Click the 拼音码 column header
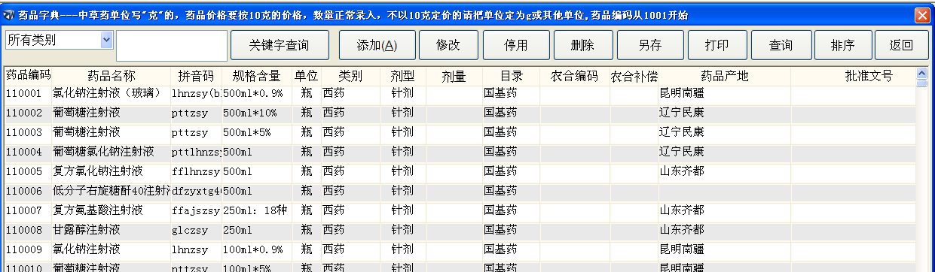Viewport: 935px width, 272px height. [196, 76]
